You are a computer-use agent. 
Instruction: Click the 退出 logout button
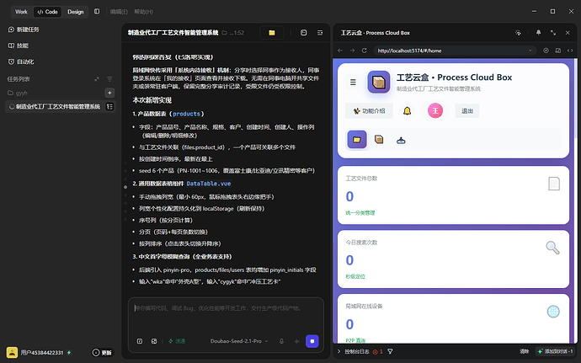(466, 111)
